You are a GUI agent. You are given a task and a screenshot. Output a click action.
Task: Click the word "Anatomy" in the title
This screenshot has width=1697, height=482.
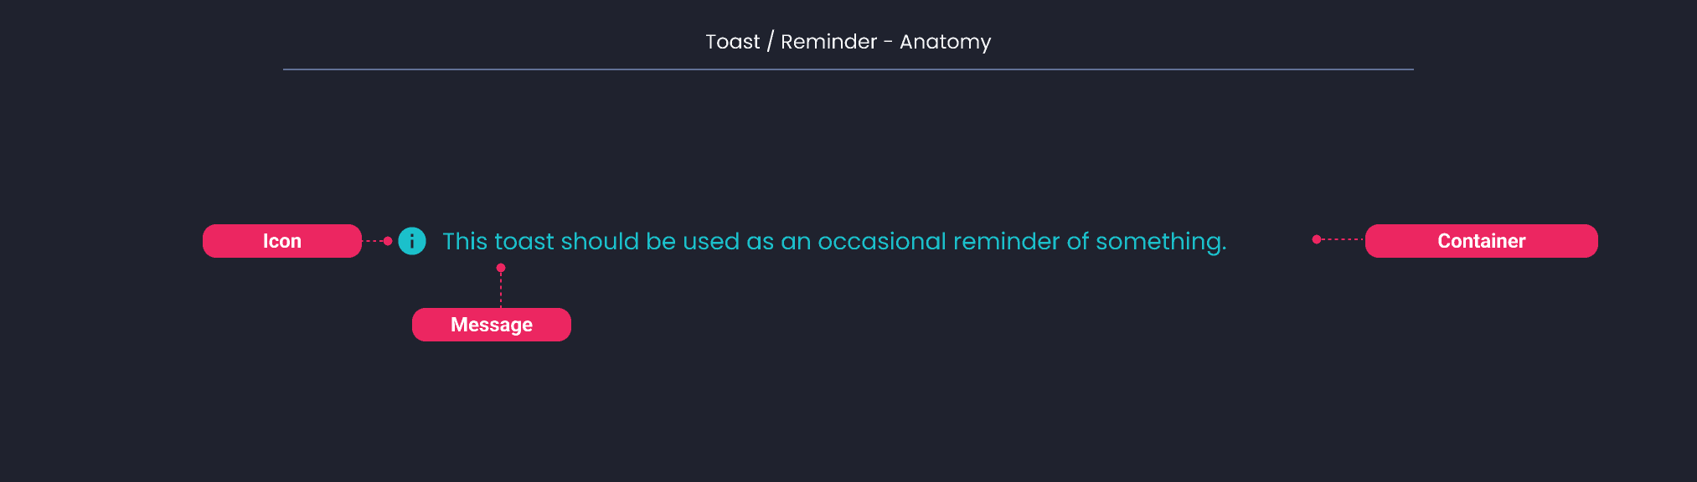[x=945, y=42]
